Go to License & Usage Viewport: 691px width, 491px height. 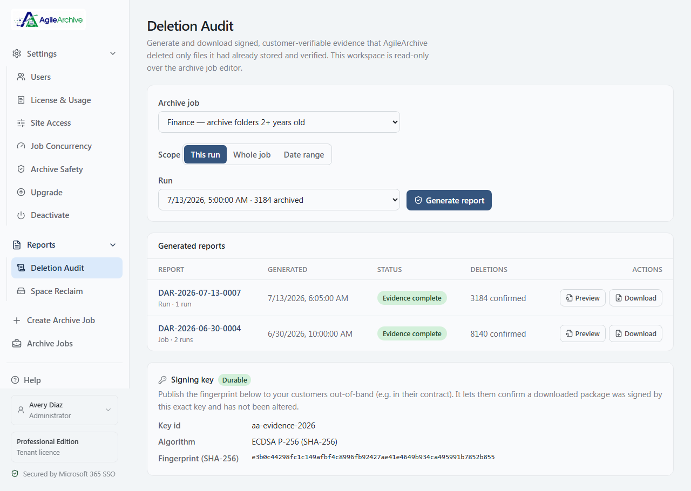coord(67,100)
